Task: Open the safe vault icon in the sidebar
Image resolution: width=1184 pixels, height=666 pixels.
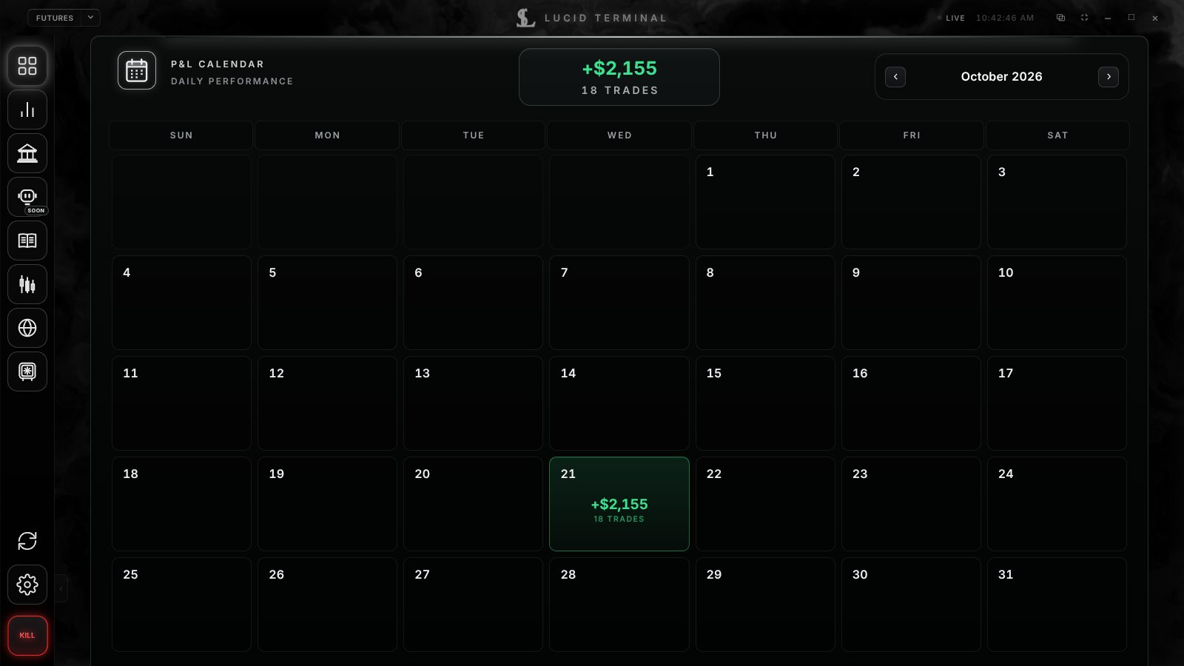Action: pos(27,371)
